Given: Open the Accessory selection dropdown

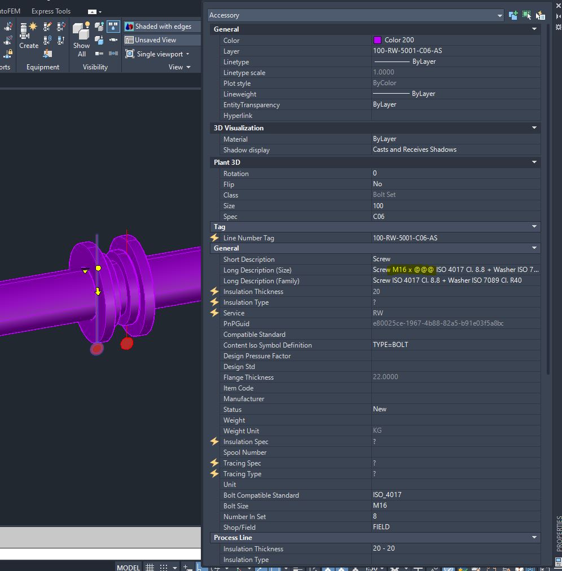Looking at the screenshot, I should (500, 15).
